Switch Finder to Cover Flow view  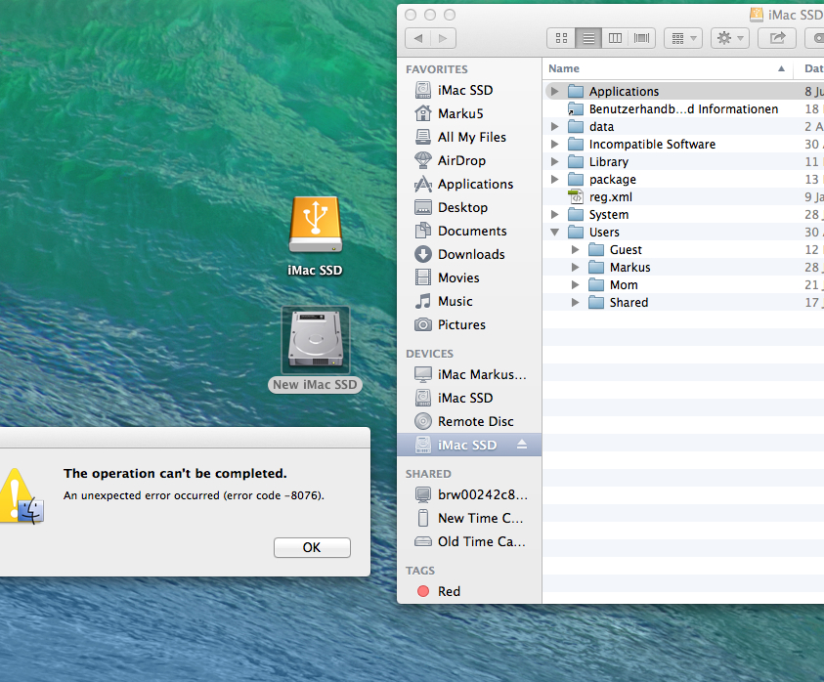coord(641,38)
